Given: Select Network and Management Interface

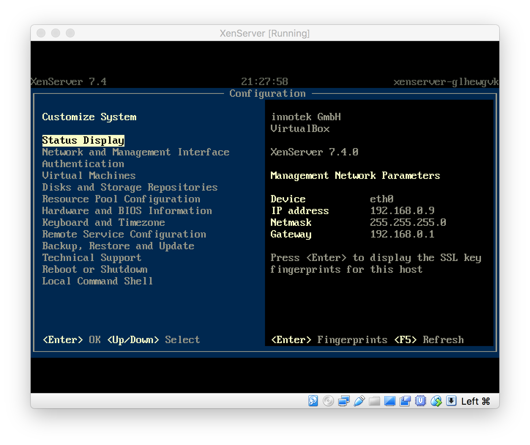Looking at the screenshot, I should point(136,152).
